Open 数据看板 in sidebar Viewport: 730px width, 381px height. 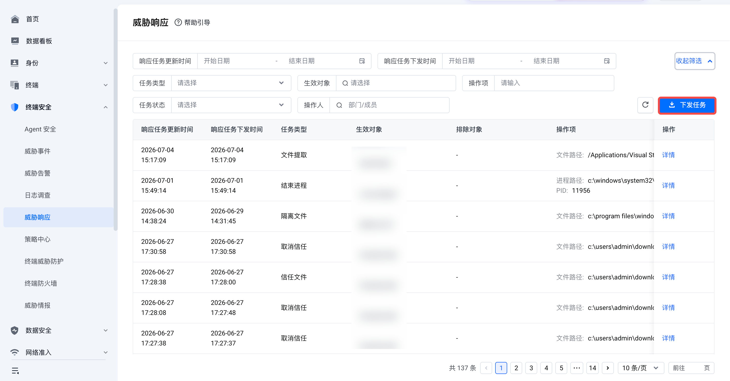[39, 41]
